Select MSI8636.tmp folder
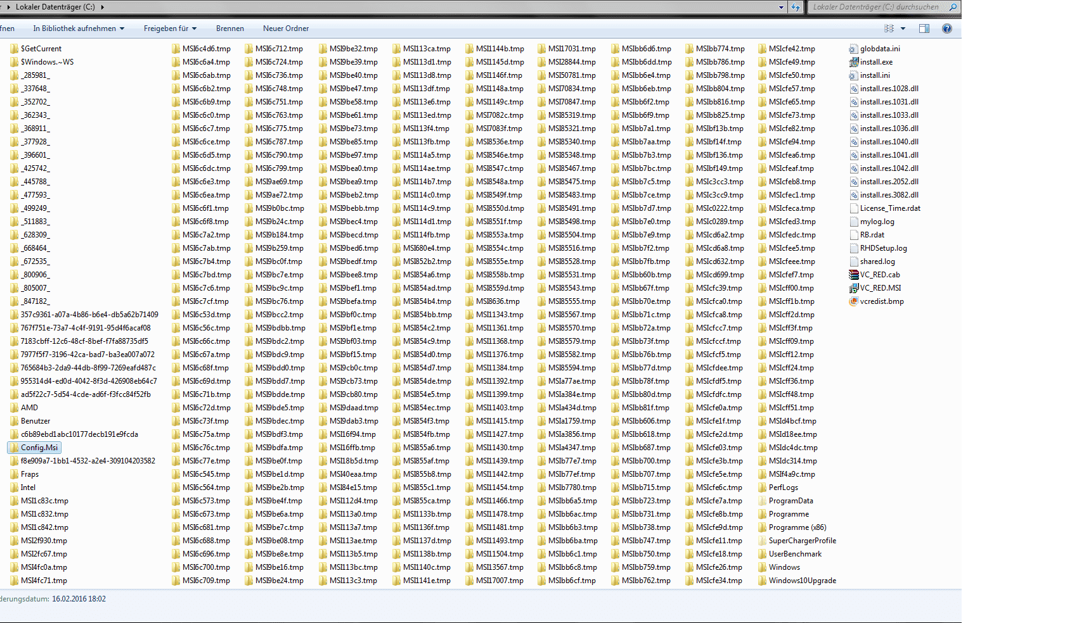This screenshot has height=623, width=1065. click(x=493, y=301)
